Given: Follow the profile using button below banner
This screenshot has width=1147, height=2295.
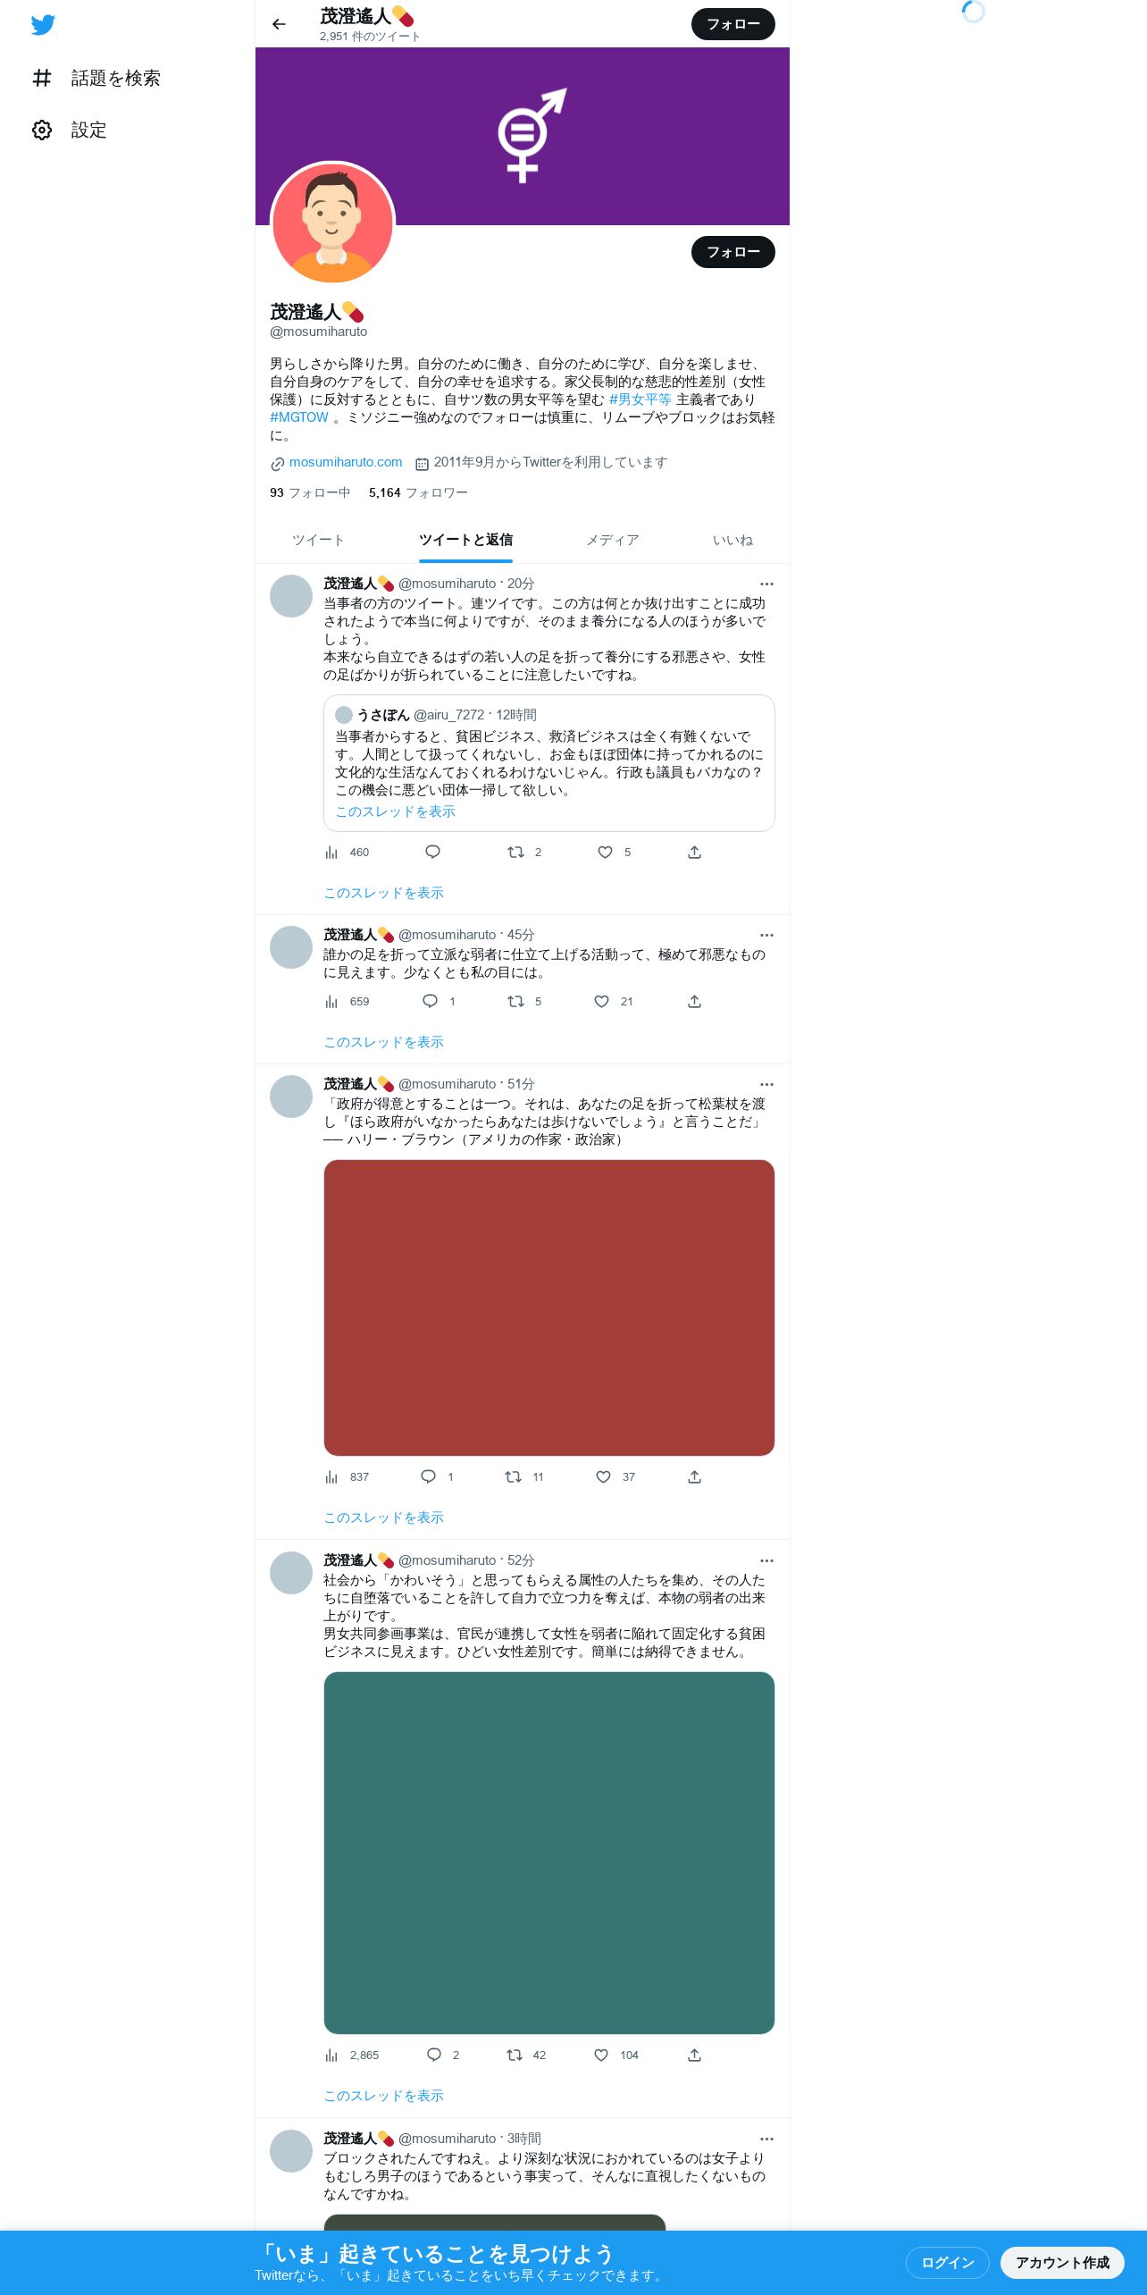Looking at the screenshot, I should point(733,252).
